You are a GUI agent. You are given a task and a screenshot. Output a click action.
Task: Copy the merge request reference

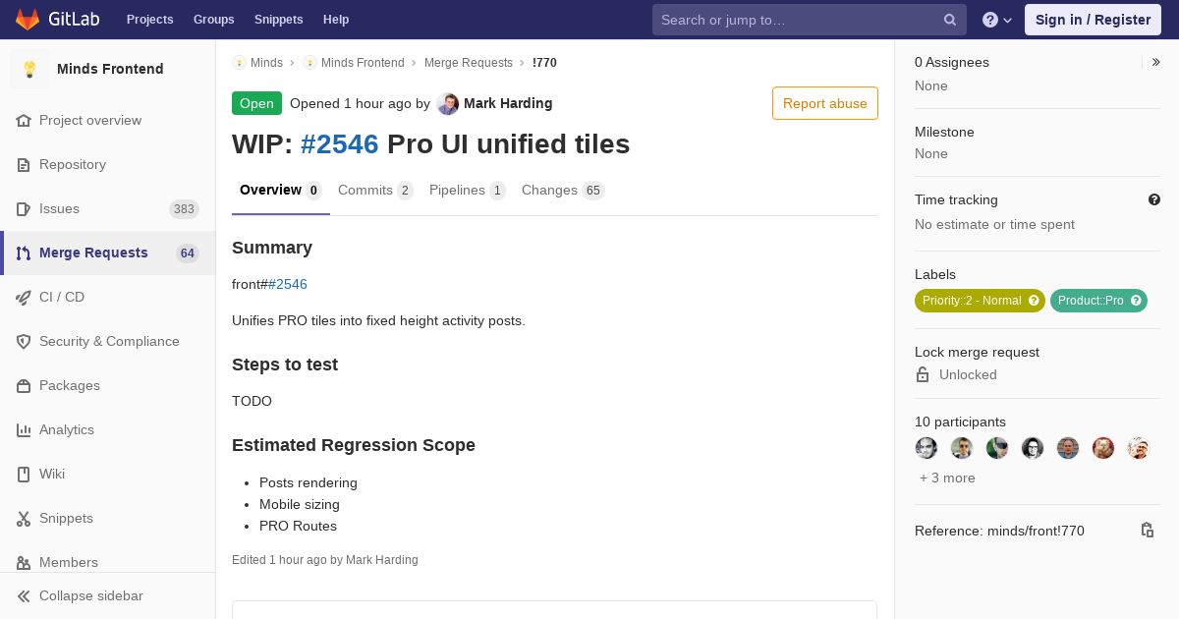(x=1147, y=531)
